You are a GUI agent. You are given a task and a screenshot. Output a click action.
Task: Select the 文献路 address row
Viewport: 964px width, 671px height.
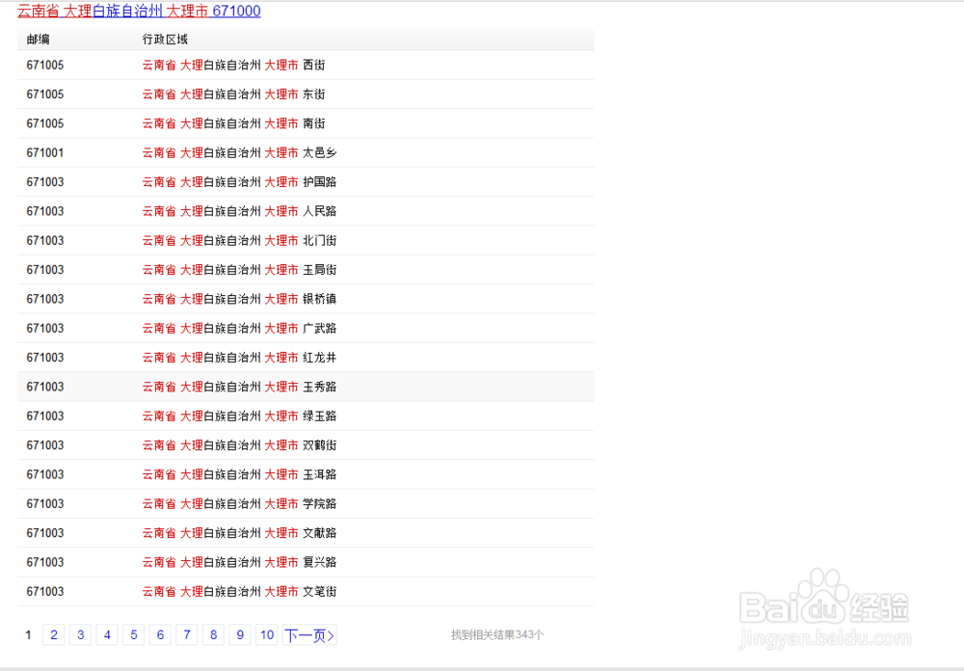306,532
